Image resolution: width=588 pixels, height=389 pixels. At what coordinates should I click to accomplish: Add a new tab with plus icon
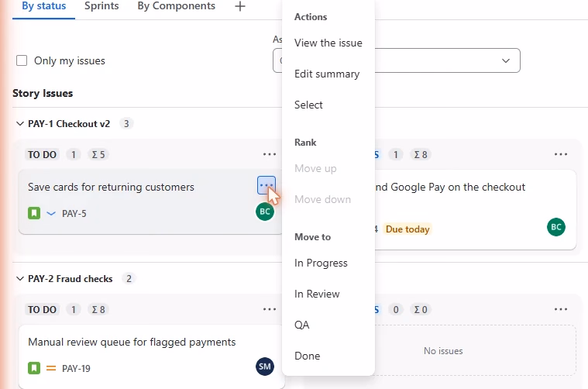pyautogui.click(x=240, y=6)
